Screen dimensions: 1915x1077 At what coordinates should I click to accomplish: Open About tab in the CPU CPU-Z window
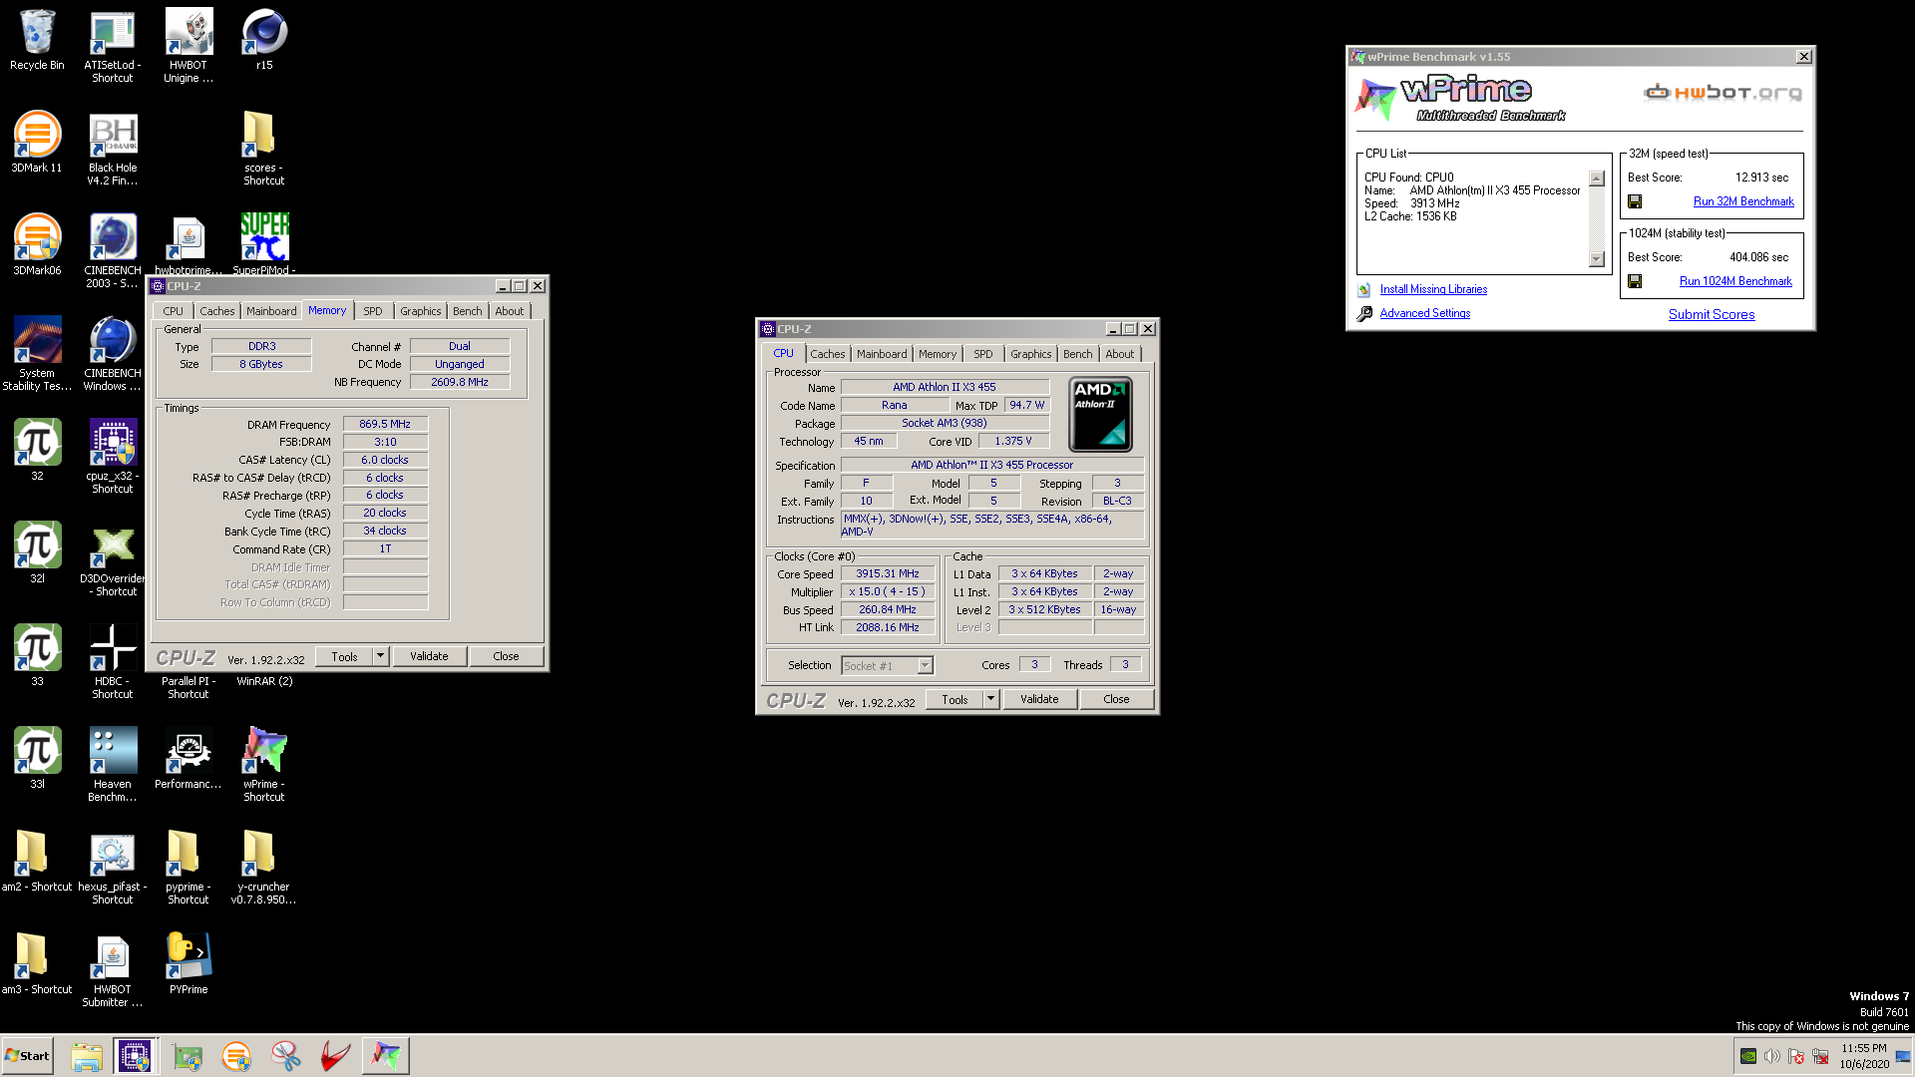1119,354
